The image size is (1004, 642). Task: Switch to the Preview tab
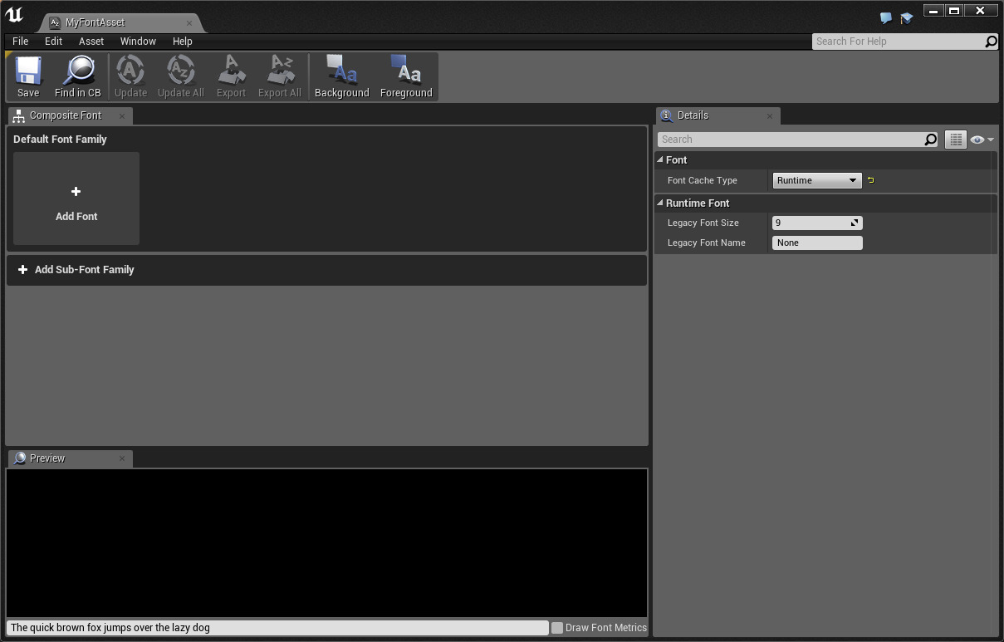(47, 458)
